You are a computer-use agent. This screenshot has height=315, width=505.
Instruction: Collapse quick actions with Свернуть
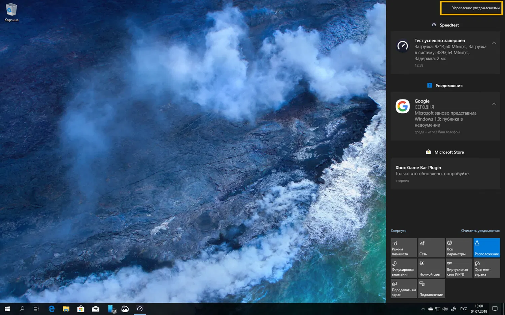click(x=399, y=231)
